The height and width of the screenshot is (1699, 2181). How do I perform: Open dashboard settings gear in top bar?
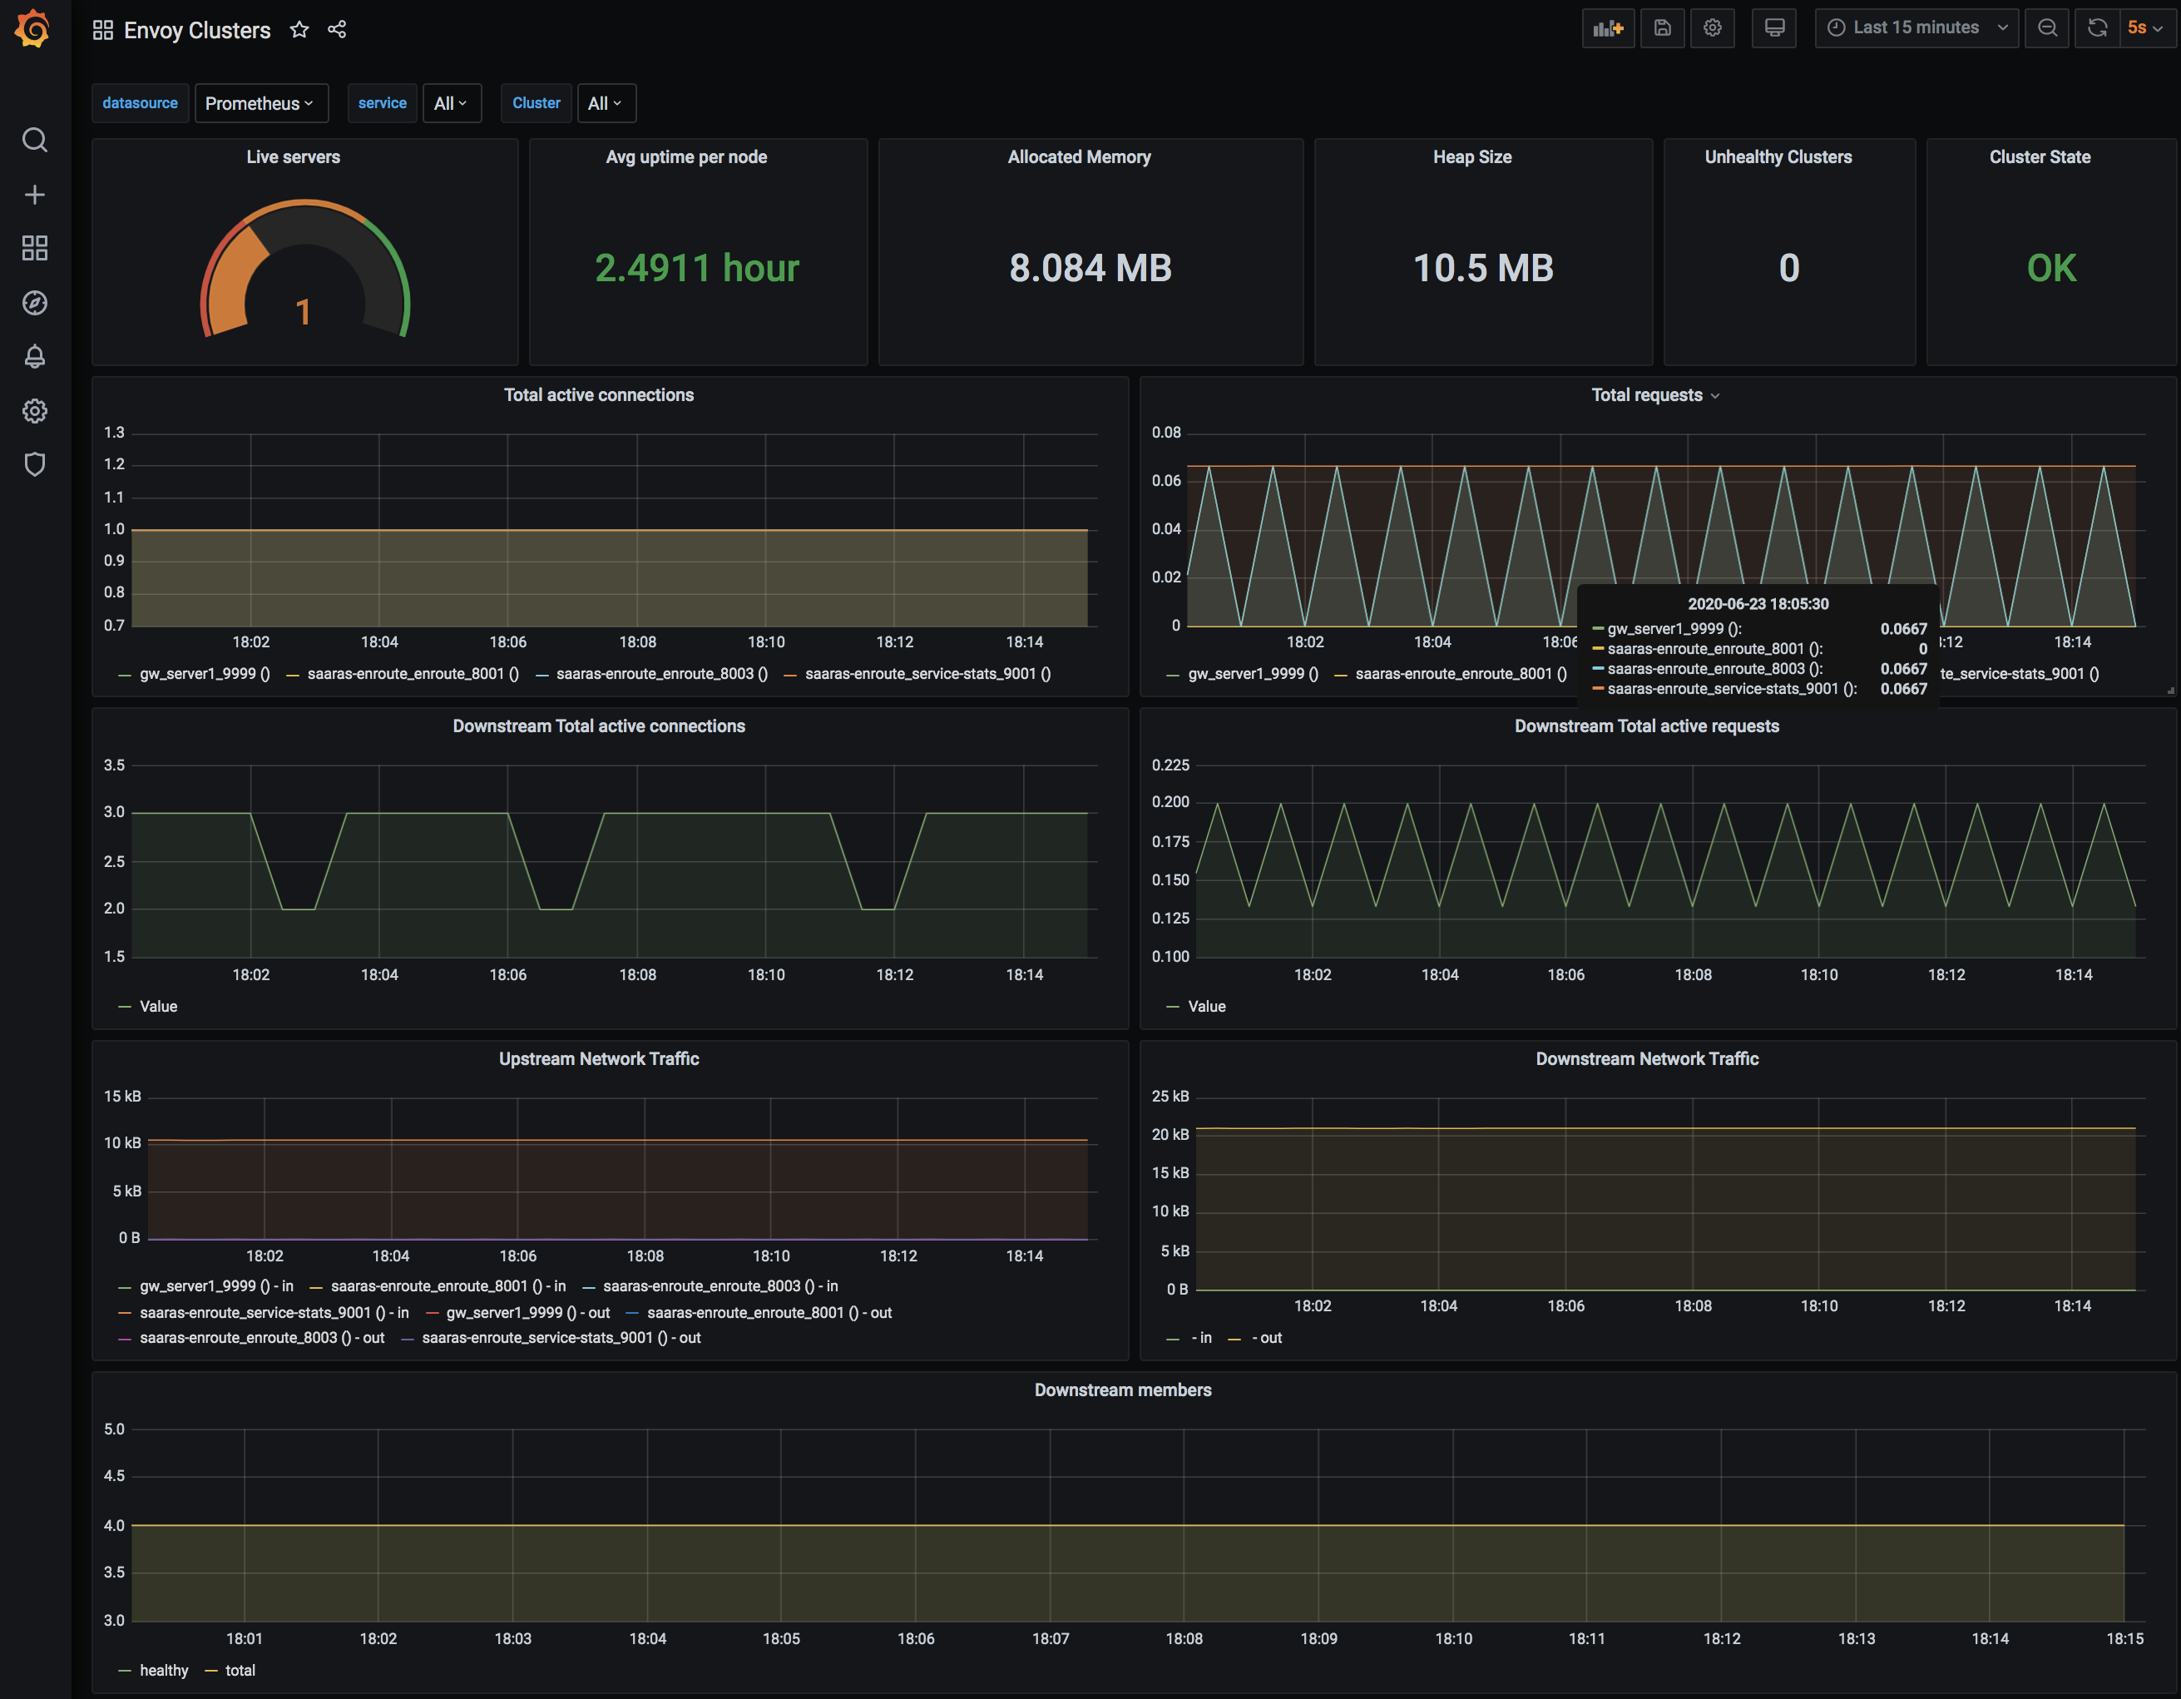pos(1712,28)
